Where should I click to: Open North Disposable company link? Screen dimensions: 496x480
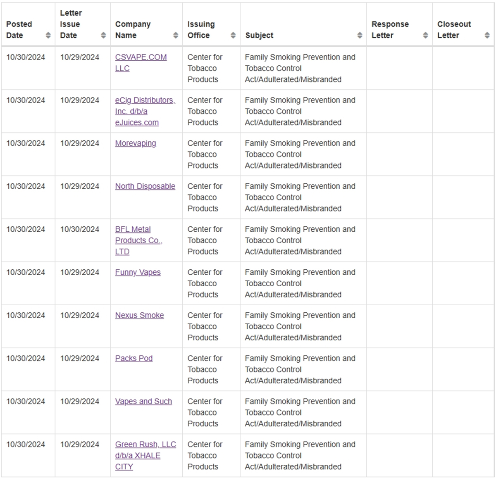145,186
